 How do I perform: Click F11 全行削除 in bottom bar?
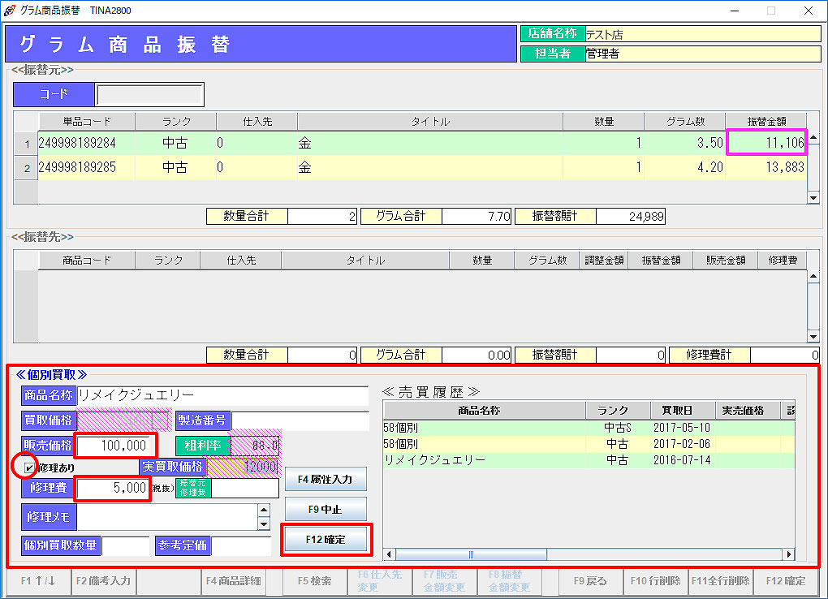tap(720, 581)
